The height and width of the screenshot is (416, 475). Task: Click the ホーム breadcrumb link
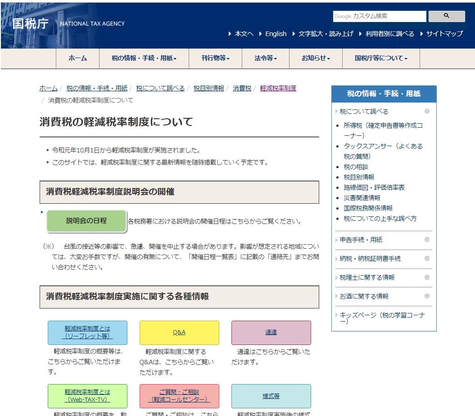(x=49, y=88)
